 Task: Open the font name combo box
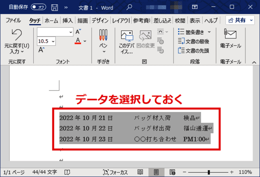[55, 32]
